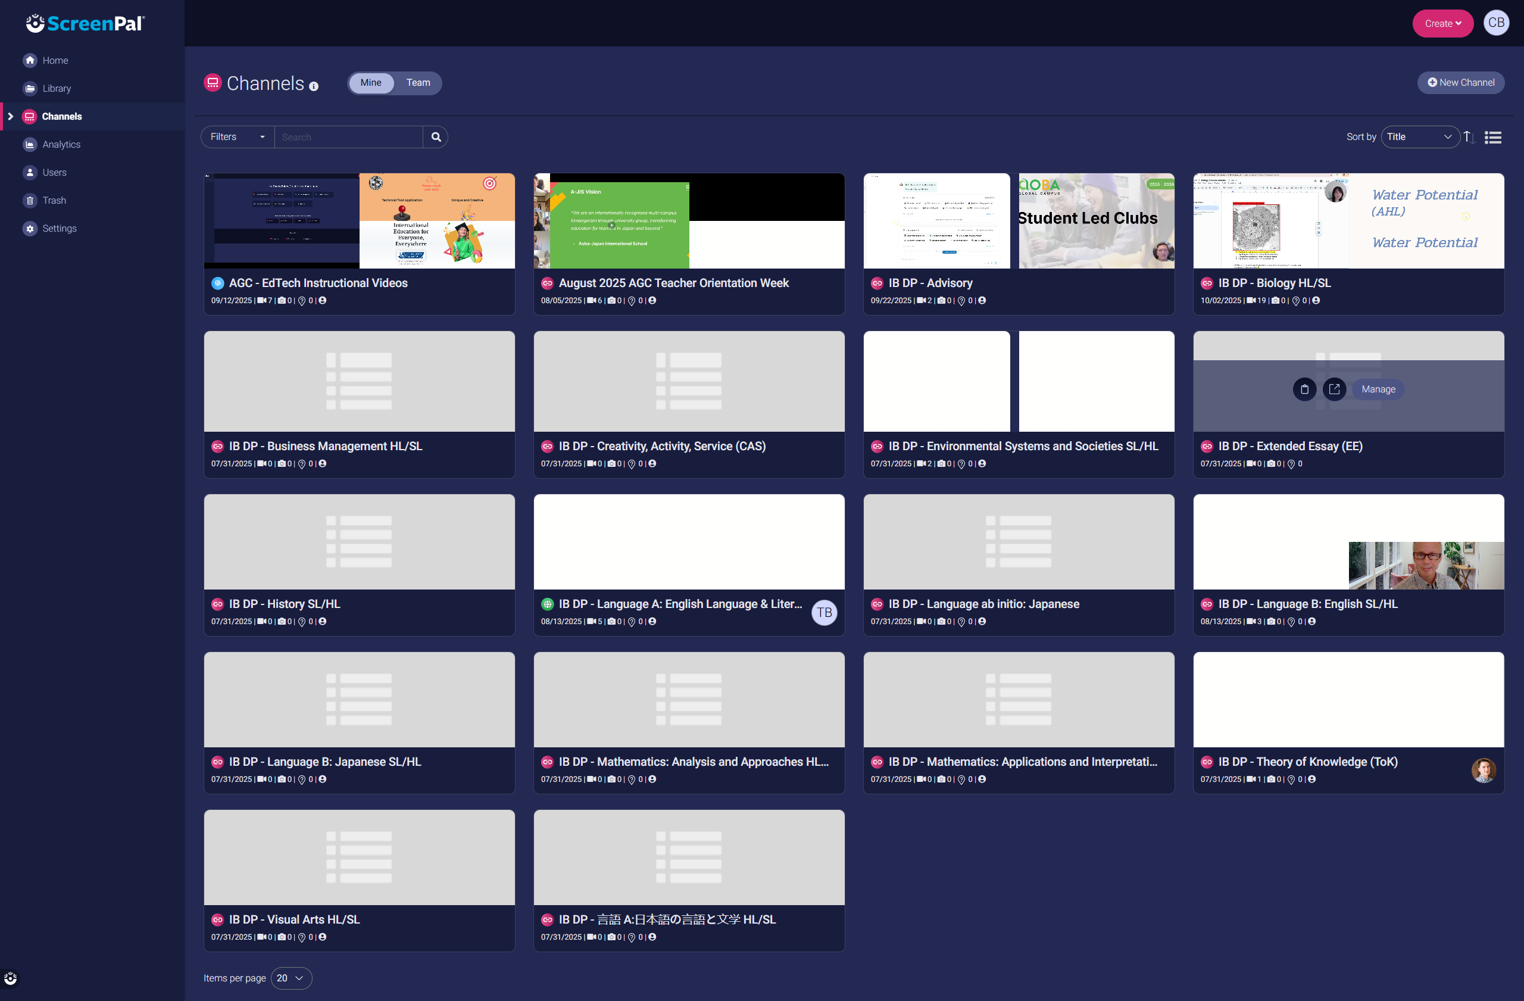The height and width of the screenshot is (1001, 1524).
Task: Open the Users section in the sidebar
Action: pos(54,171)
